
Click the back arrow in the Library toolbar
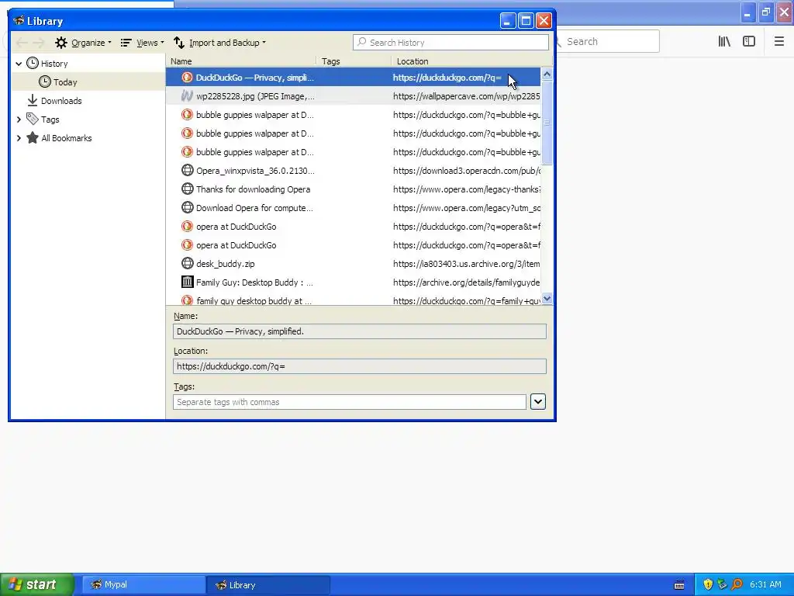22,43
